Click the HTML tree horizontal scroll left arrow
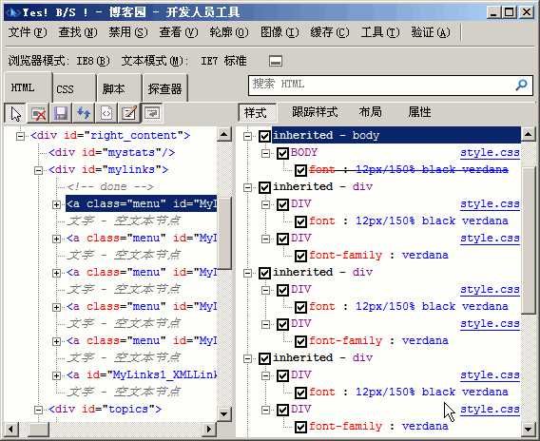The height and width of the screenshot is (441, 540). click(x=10, y=429)
